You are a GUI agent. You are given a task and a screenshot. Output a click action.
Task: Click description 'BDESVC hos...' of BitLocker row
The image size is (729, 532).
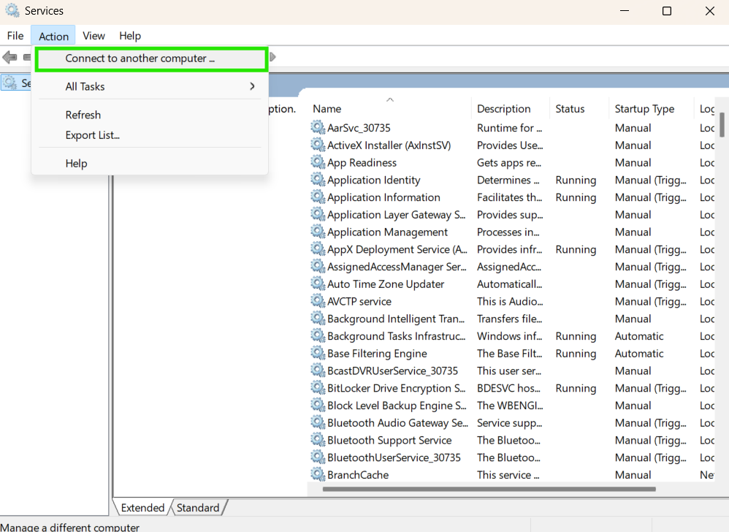coord(508,388)
